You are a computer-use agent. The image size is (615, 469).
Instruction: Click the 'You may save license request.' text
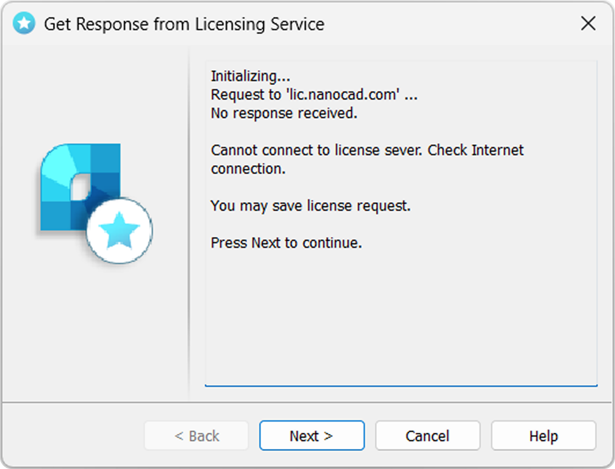click(x=311, y=206)
